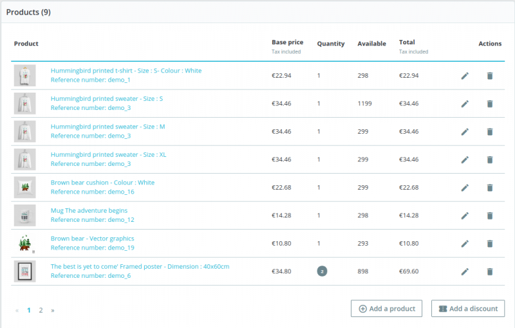
Task: Delete Hummingbird printed sweater Size M
Action: pos(490,132)
